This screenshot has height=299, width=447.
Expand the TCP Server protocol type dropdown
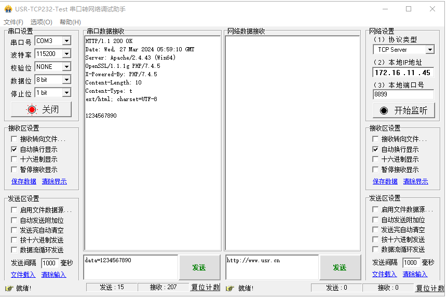[430, 50]
